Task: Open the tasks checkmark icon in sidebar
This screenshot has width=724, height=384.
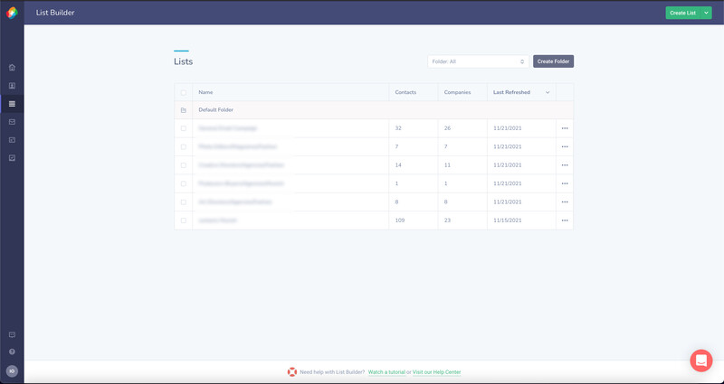Action: click(x=12, y=157)
